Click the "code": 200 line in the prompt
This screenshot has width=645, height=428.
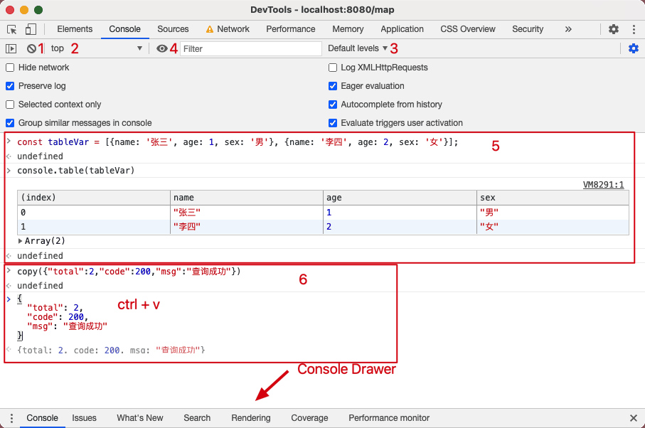tap(58, 317)
